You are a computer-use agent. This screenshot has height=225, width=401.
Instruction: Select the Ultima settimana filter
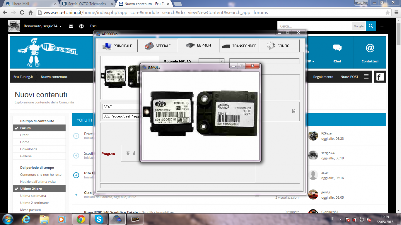pyautogui.click(x=39, y=196)
